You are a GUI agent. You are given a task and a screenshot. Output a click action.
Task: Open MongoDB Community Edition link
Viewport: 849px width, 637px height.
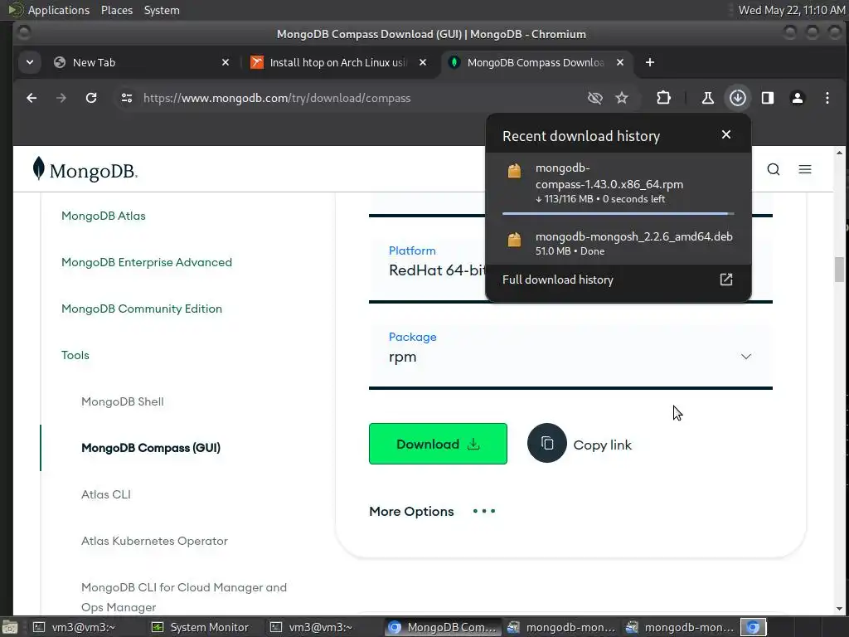click(x=141, y=309)
